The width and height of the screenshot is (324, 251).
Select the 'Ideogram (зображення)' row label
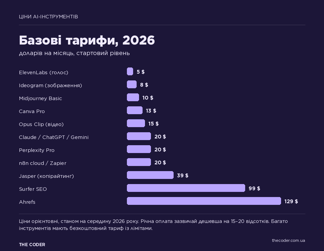[50, 85]
